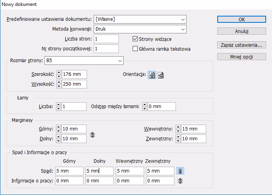This screenshot has height=195, width=272.
Task: Increase Górny margin with up arrow
Action: click(59, 127)
